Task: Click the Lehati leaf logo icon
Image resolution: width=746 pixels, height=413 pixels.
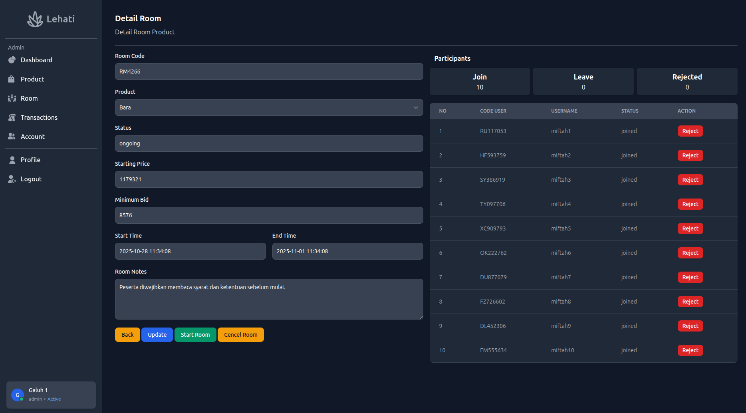Action: tap(35, 19)
